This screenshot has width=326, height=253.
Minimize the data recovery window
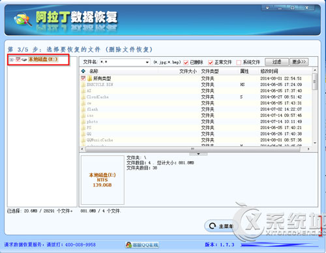tap(280, 8)
